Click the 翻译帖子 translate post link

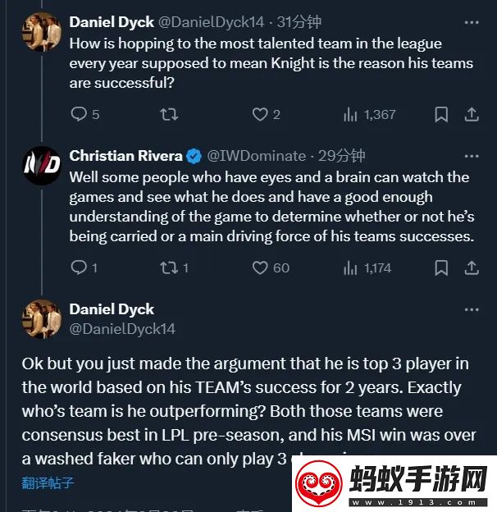tap(48, 482)
